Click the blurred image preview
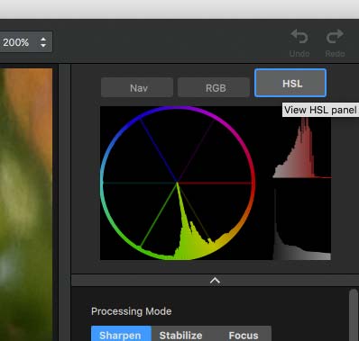Screen dimensions: 359x341 [x=26, y=204]
